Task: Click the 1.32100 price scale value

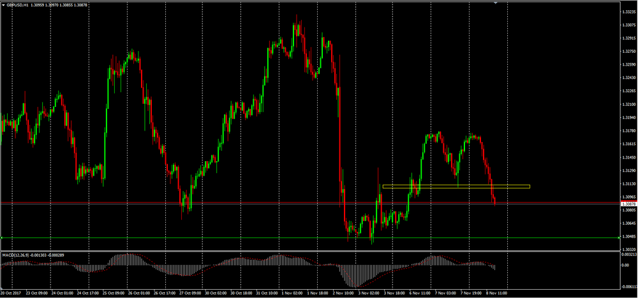Action: point(628,104)
